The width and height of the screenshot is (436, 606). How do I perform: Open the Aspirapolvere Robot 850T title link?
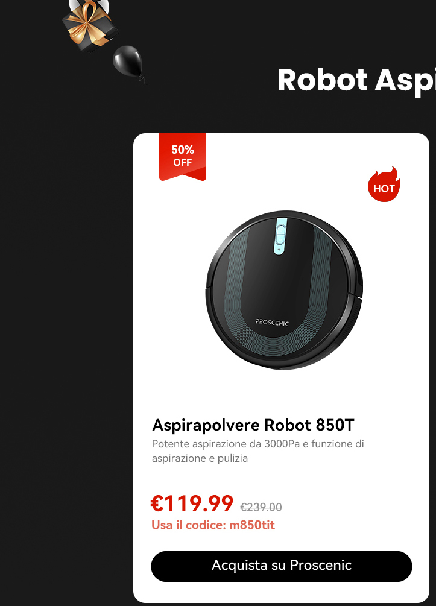point(253,425)
